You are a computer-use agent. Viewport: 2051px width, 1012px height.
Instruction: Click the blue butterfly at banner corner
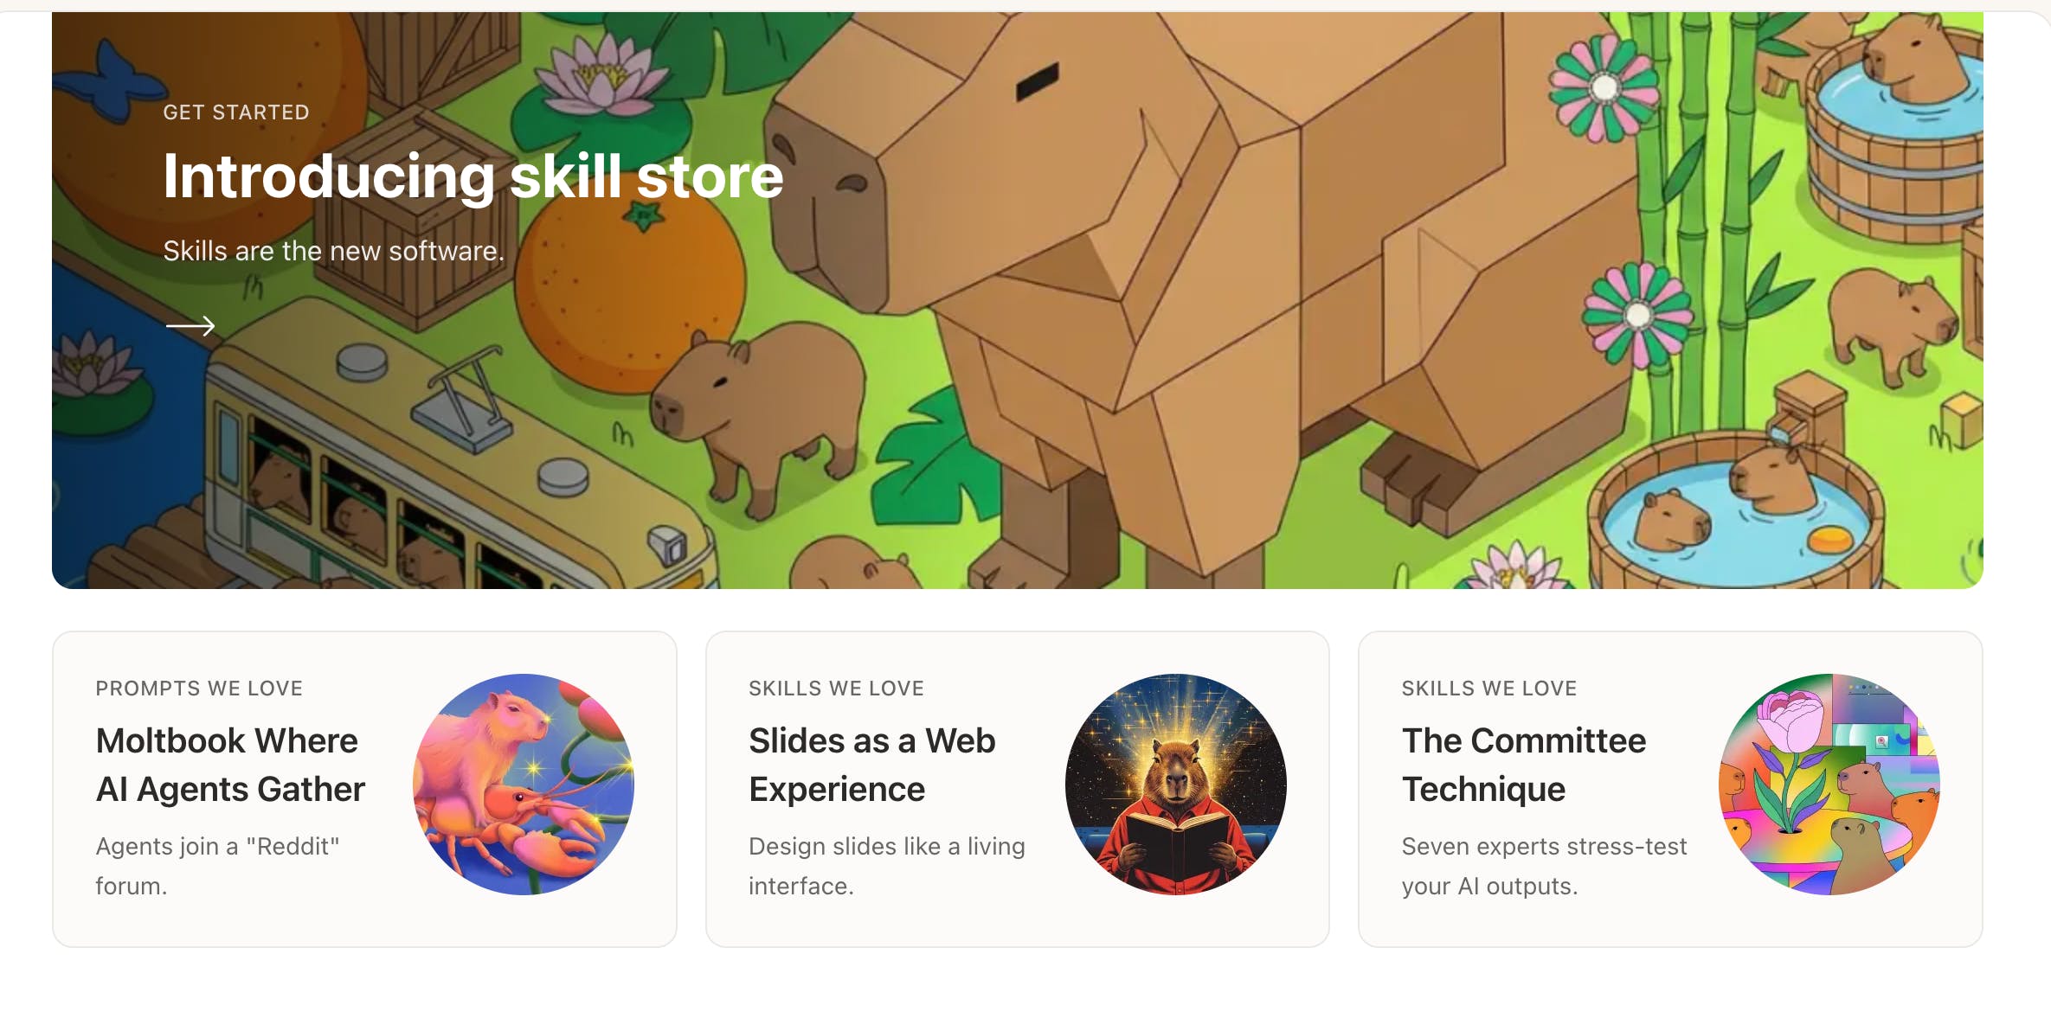[110, 80]
